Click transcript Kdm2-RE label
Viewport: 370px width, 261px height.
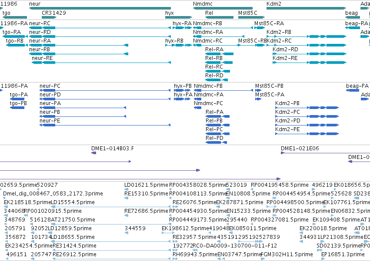click(x=285, y=58)
